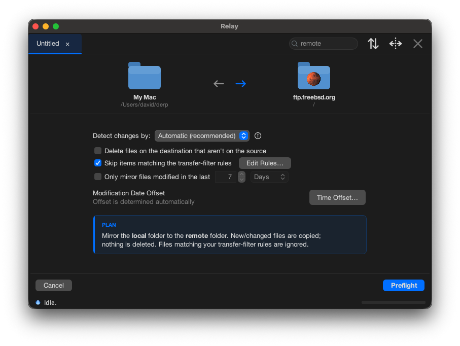Start the Preflight button
This screenshot has width=460, height=346.
tap(404, 285)
